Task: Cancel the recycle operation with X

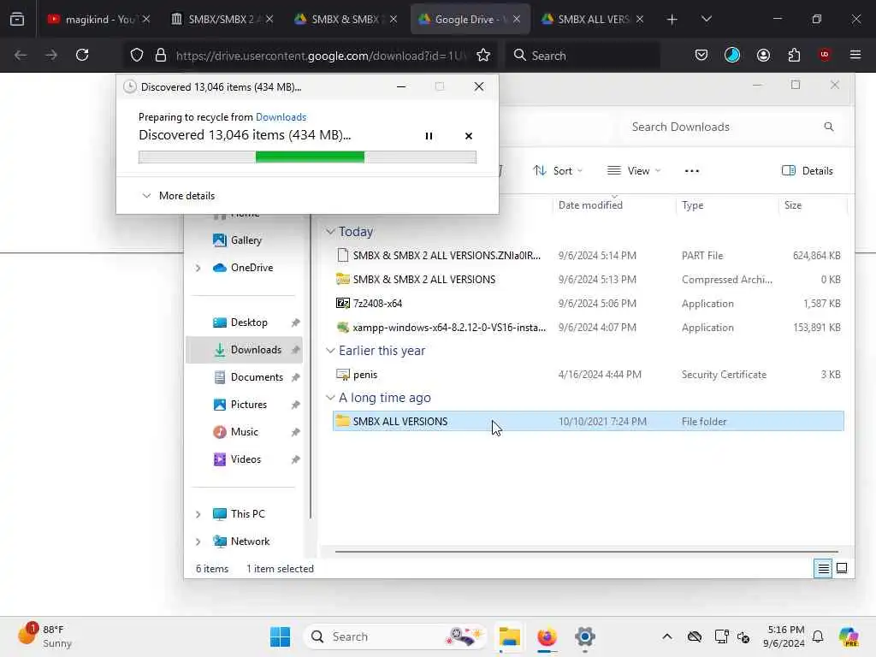Action: pyautogui.click(x=468, y=136)
